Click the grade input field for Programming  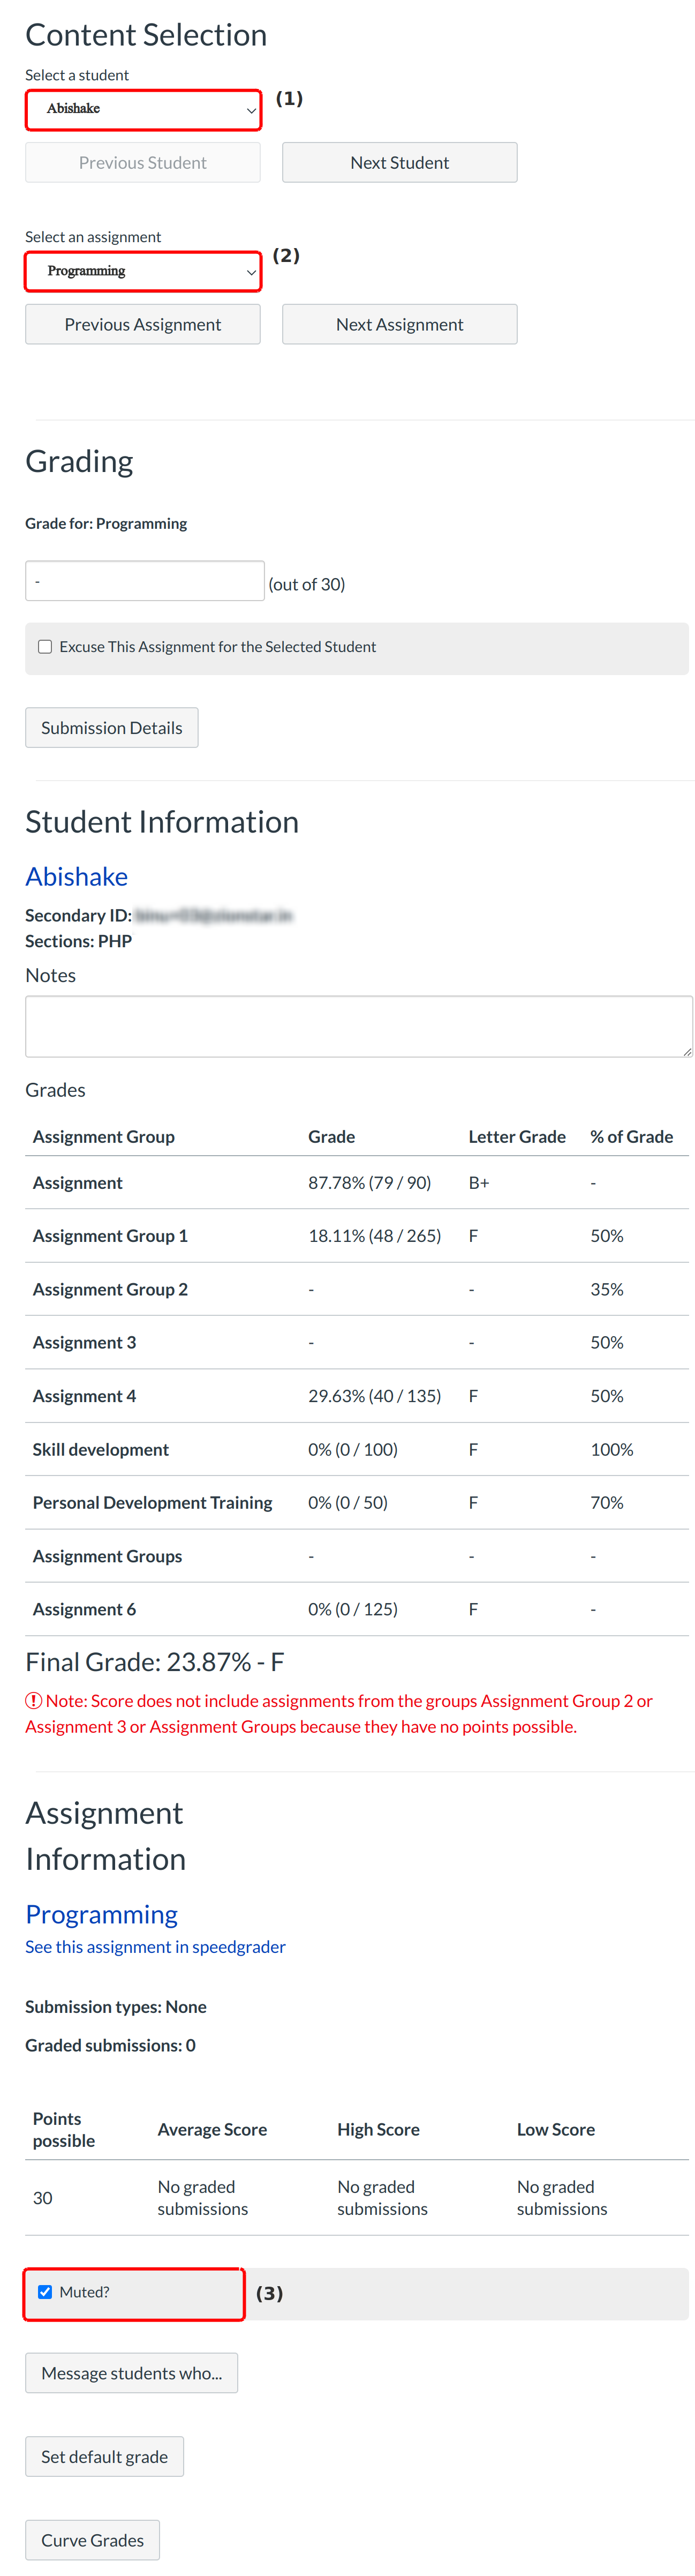click(145, 581)
